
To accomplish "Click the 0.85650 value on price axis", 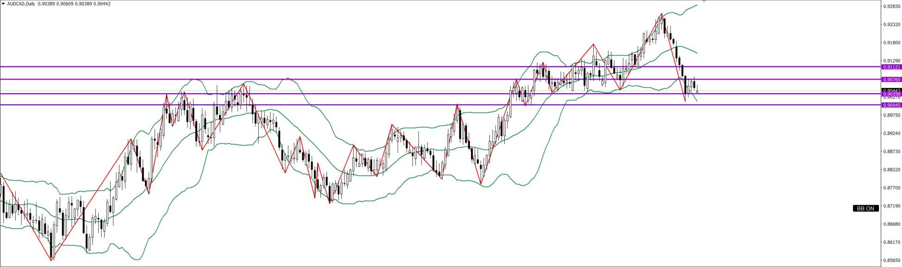I will pos(891,261).
